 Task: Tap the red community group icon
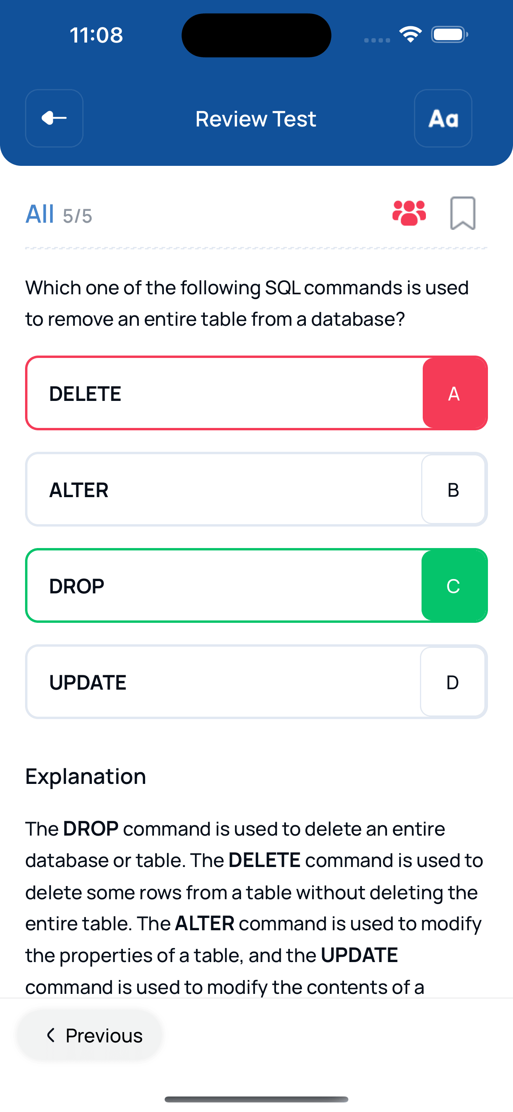tap(409, 213)
